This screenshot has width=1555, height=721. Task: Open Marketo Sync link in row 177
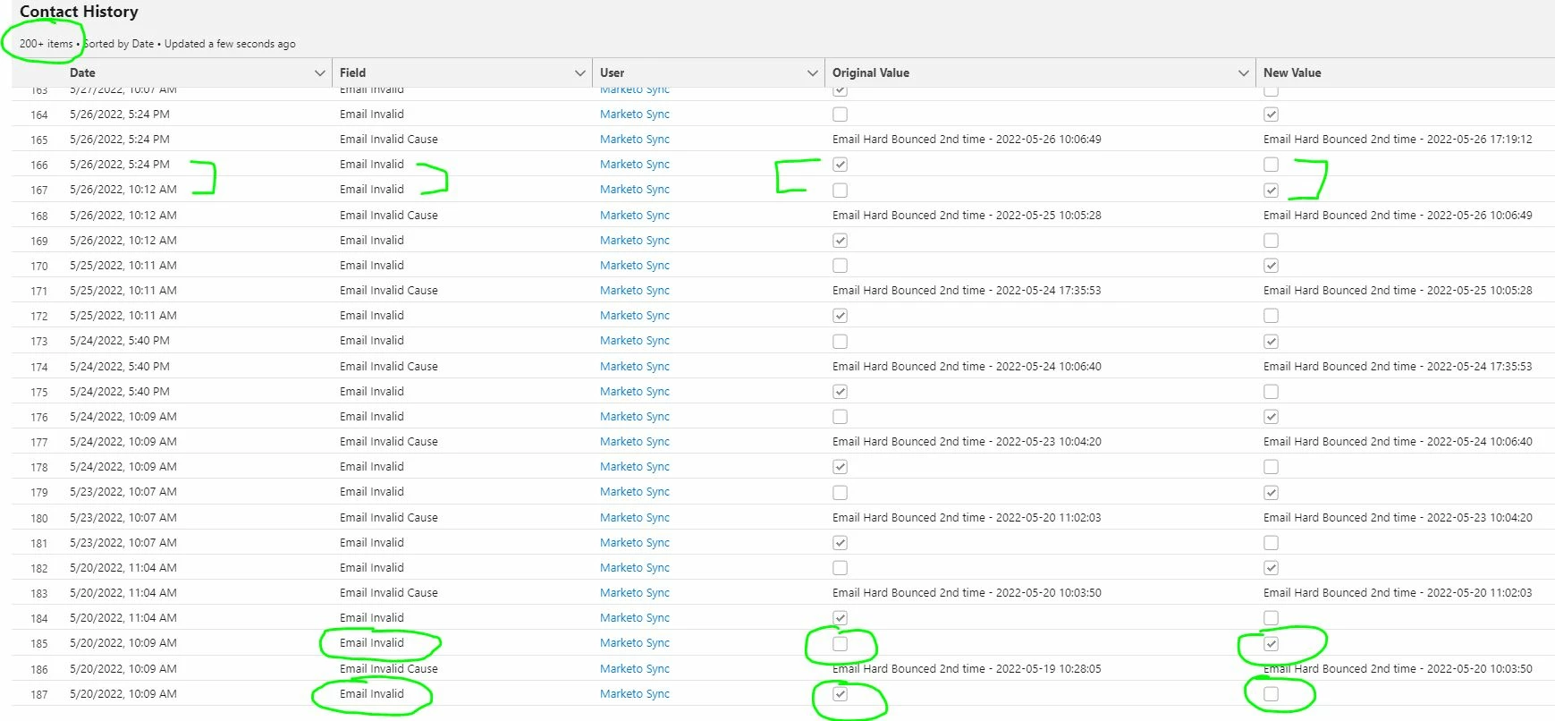point(634,441)
